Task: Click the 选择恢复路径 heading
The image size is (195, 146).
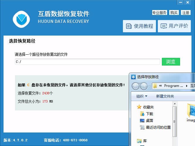Action: pyautogui.click(x=22, y=41)
